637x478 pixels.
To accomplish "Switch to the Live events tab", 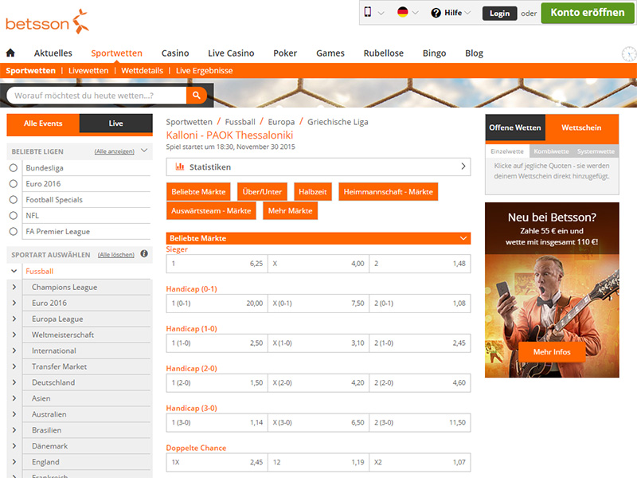I will pos(115,123).
